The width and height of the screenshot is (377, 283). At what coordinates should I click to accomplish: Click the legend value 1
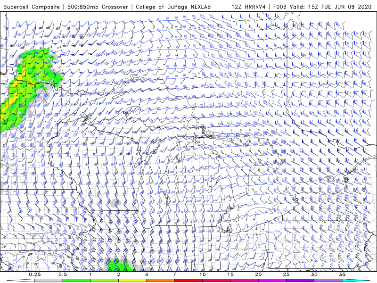pos(90,275)
